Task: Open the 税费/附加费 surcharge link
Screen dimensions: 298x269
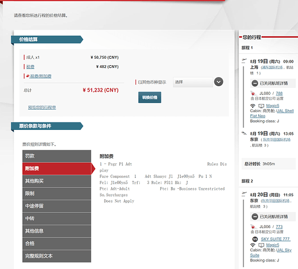Action: click(x=40, y=76)
